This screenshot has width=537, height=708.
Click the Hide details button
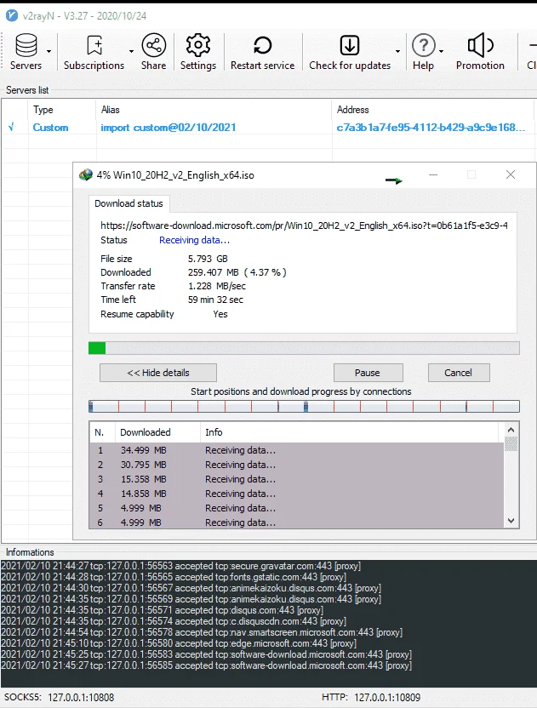tap(158, 373)
